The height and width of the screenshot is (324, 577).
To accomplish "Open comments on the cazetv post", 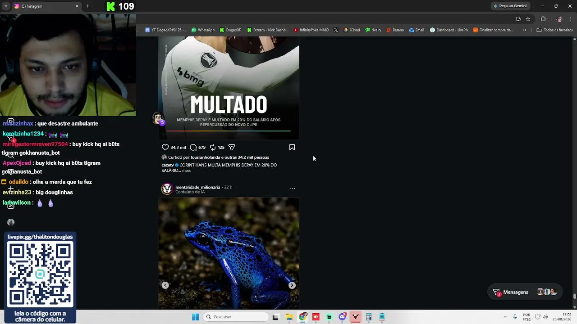I will 193,147.
